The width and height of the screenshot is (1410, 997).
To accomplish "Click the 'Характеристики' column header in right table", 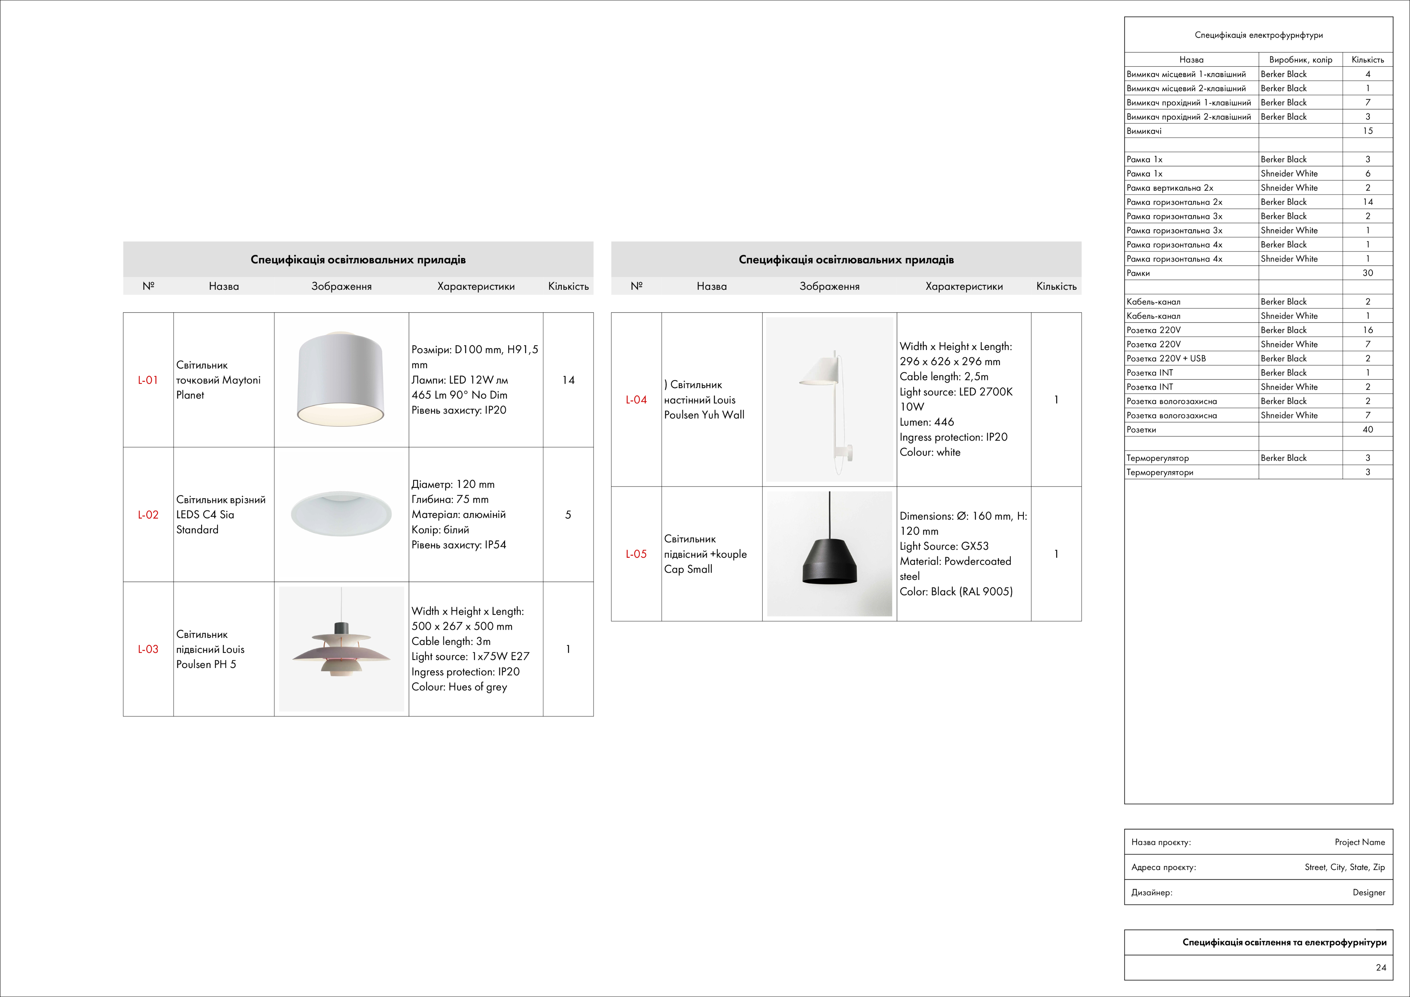I will (x=964, y=286).
